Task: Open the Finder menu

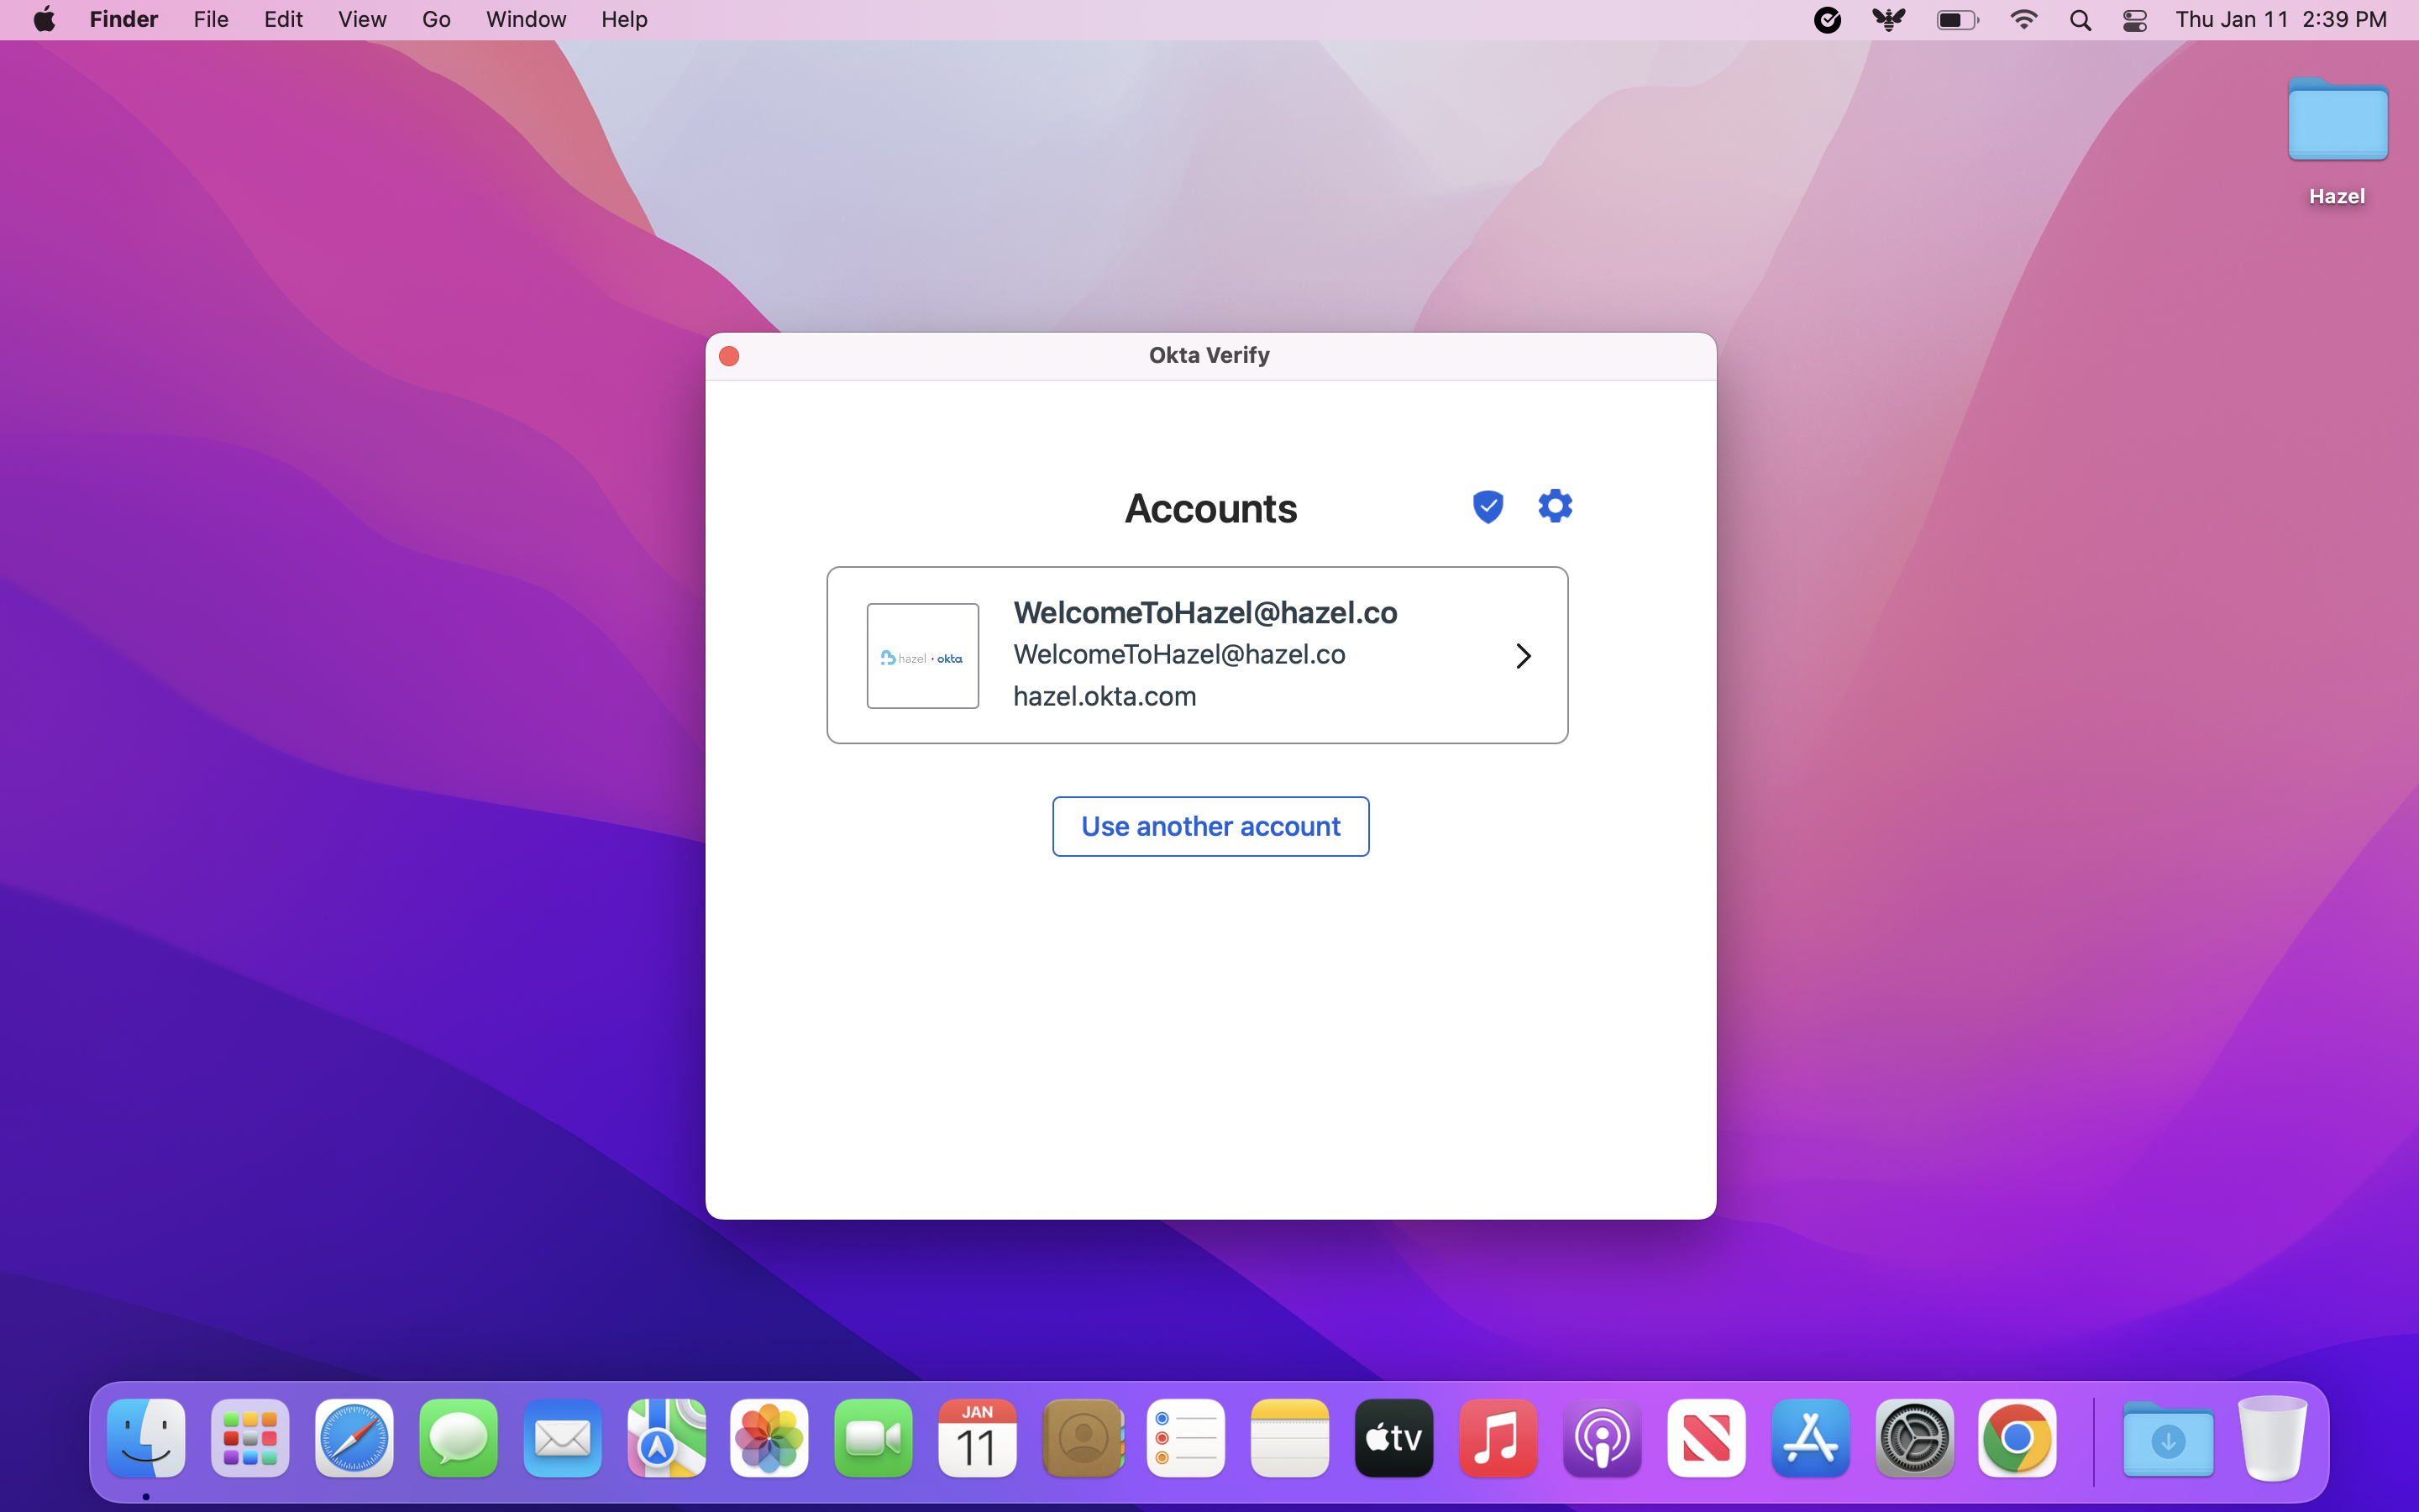Action: point(124,19)
